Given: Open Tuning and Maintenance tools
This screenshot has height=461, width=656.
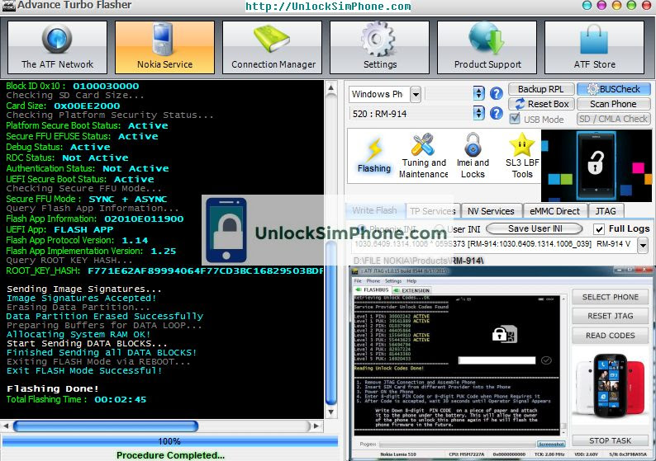Looking at the screenshot, I should pos(423,156).
